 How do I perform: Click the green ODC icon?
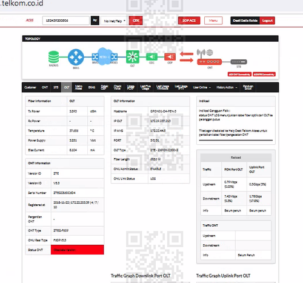click(151, 57)
